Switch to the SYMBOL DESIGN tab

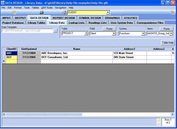pos(90,18)
